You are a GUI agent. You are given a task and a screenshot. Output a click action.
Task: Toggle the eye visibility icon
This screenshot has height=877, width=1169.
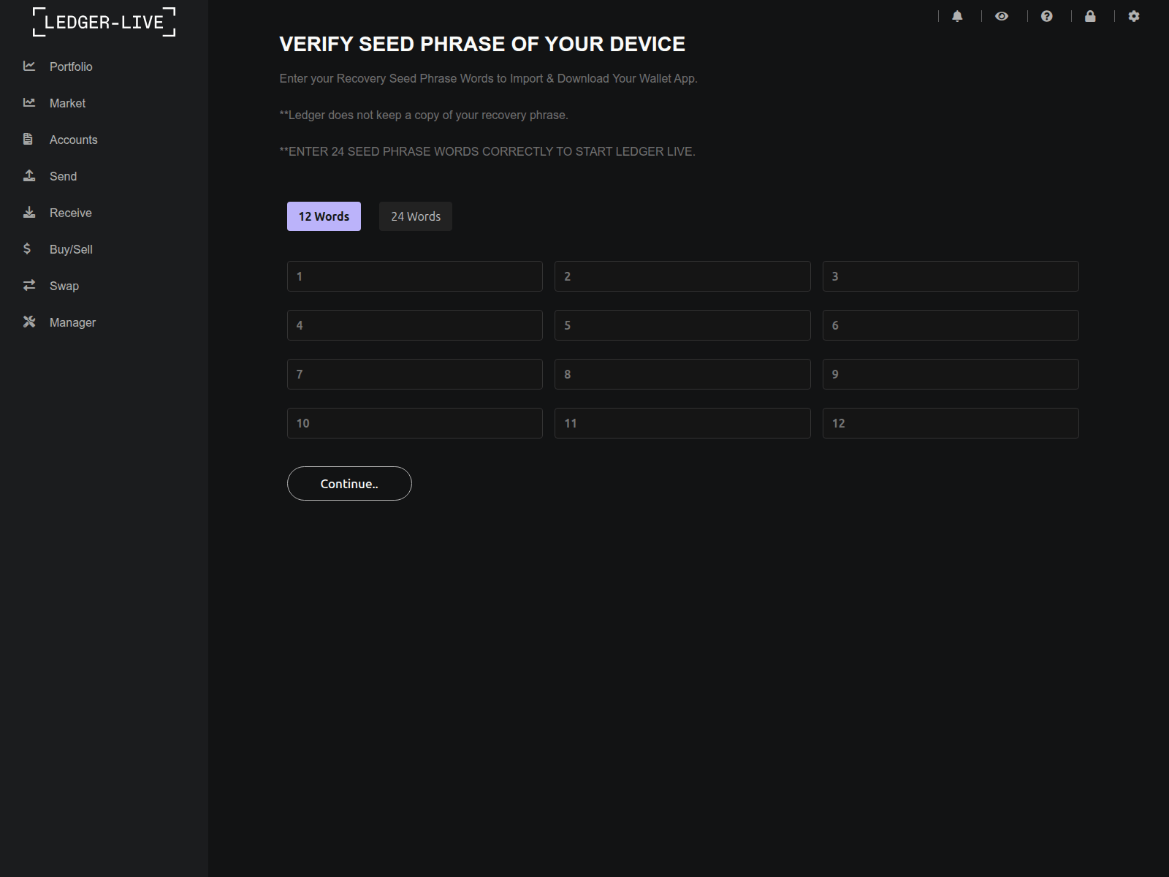coord(1002,16)
